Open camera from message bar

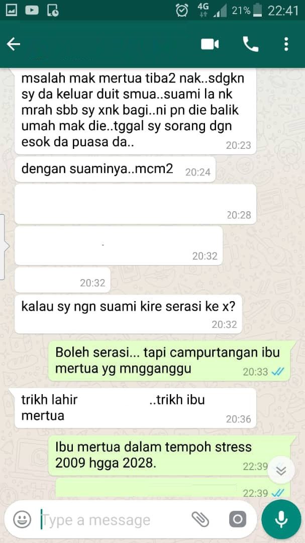click(x=238, y=519)
